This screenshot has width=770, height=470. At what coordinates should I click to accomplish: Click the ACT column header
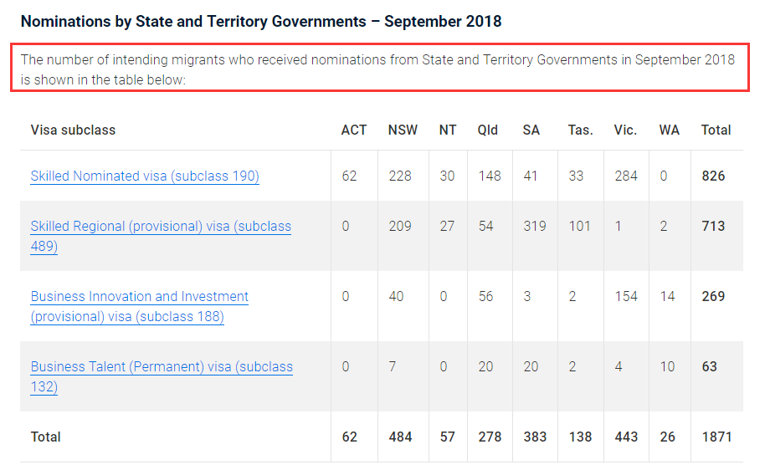click(x=354, y=130)
